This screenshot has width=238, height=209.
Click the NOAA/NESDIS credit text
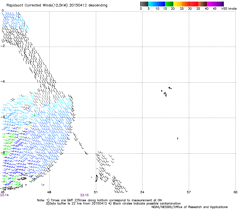pos(189,207)
